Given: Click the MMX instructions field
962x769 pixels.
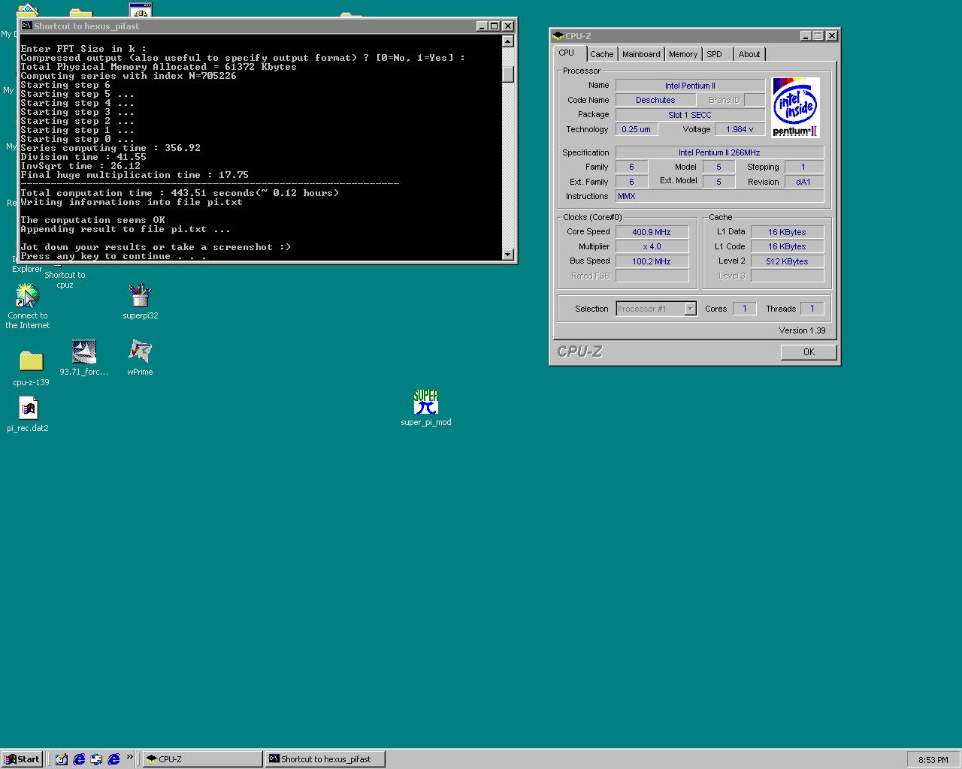Looking at the screenshot, I should point(719,196).
